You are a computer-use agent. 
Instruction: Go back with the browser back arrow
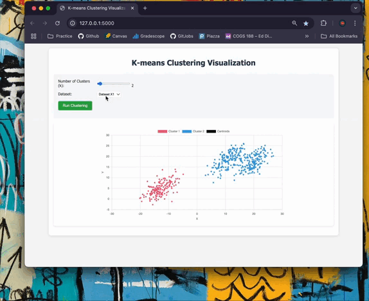(33, 23)
